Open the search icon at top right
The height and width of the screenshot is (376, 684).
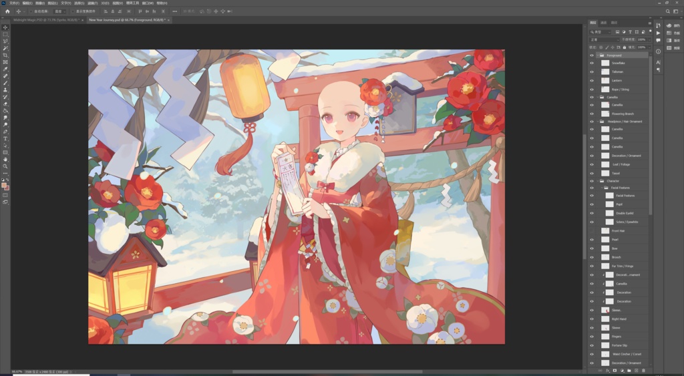point(668,11)
